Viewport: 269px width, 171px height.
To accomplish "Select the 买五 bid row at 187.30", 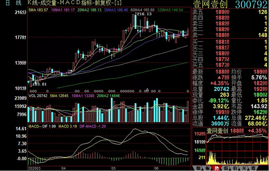I will click(230, 65).
